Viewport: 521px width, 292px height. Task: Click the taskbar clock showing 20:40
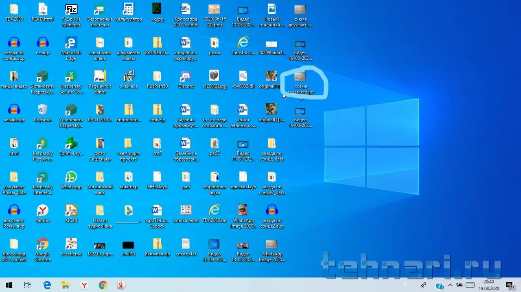(488, 285)
